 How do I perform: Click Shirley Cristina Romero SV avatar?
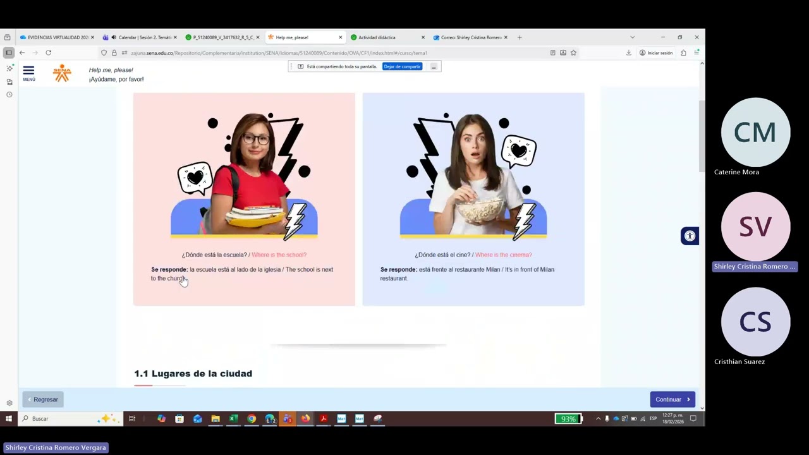pos(755,227)
